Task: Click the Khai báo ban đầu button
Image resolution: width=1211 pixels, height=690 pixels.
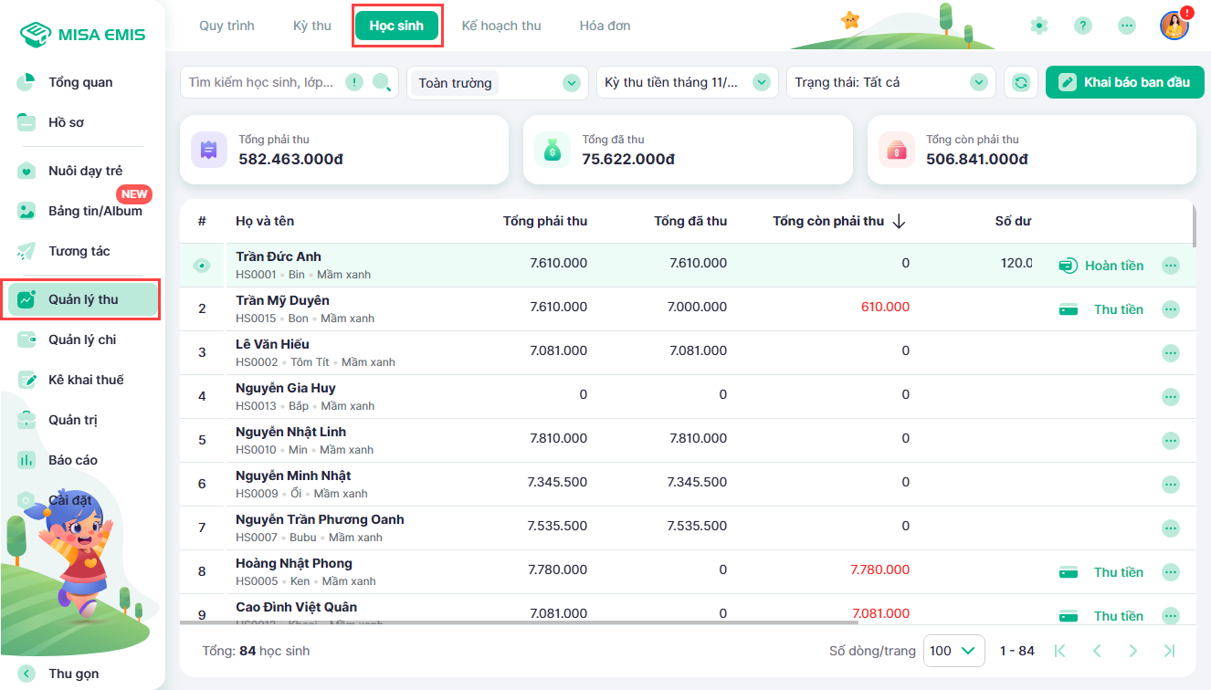Action: pos(1125,82)
